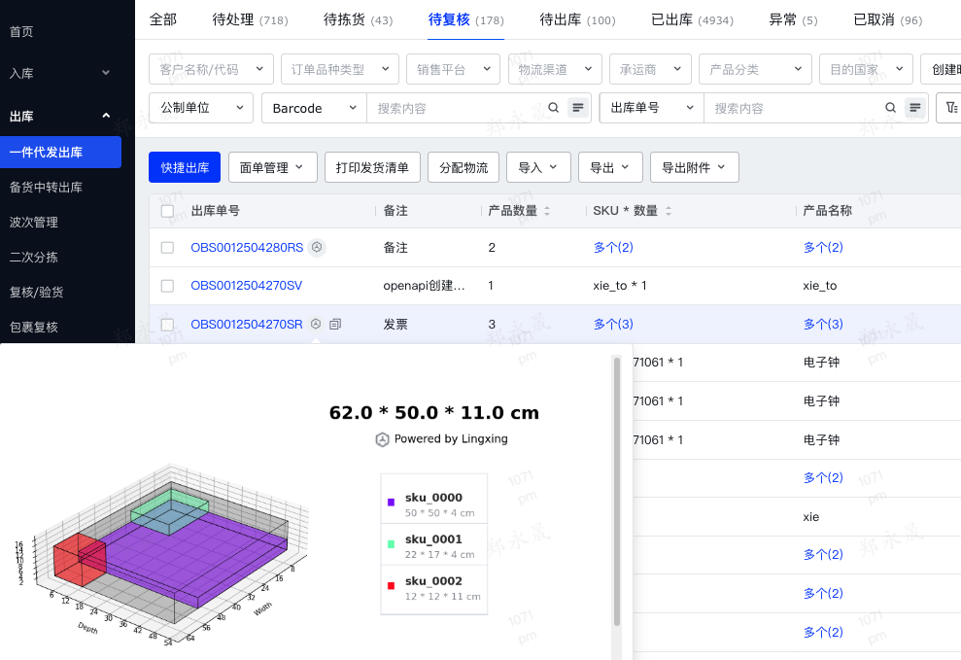Click batch input icon in Barcode search
The image size is (961, 660).
[578, 108]
